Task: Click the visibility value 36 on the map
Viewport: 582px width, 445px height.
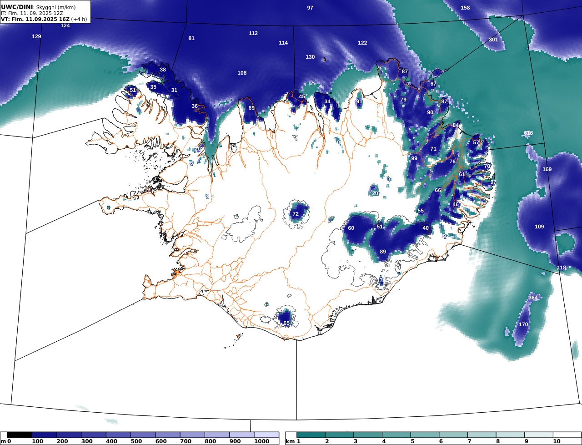Action: pos(195,106)
